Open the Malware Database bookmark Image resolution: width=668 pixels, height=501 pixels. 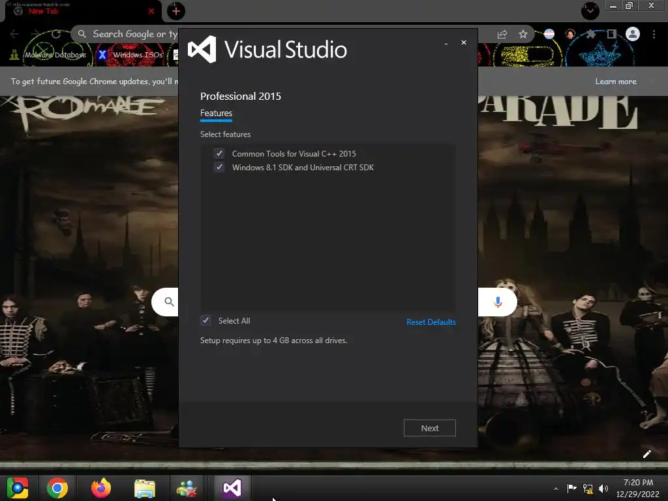coord(48,55)
